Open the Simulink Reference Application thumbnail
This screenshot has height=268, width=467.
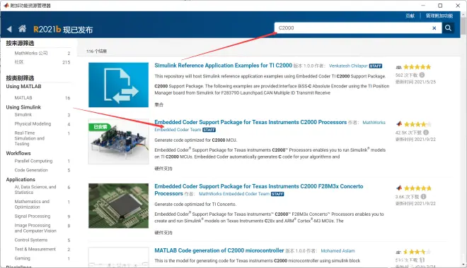tap(119, 85)
